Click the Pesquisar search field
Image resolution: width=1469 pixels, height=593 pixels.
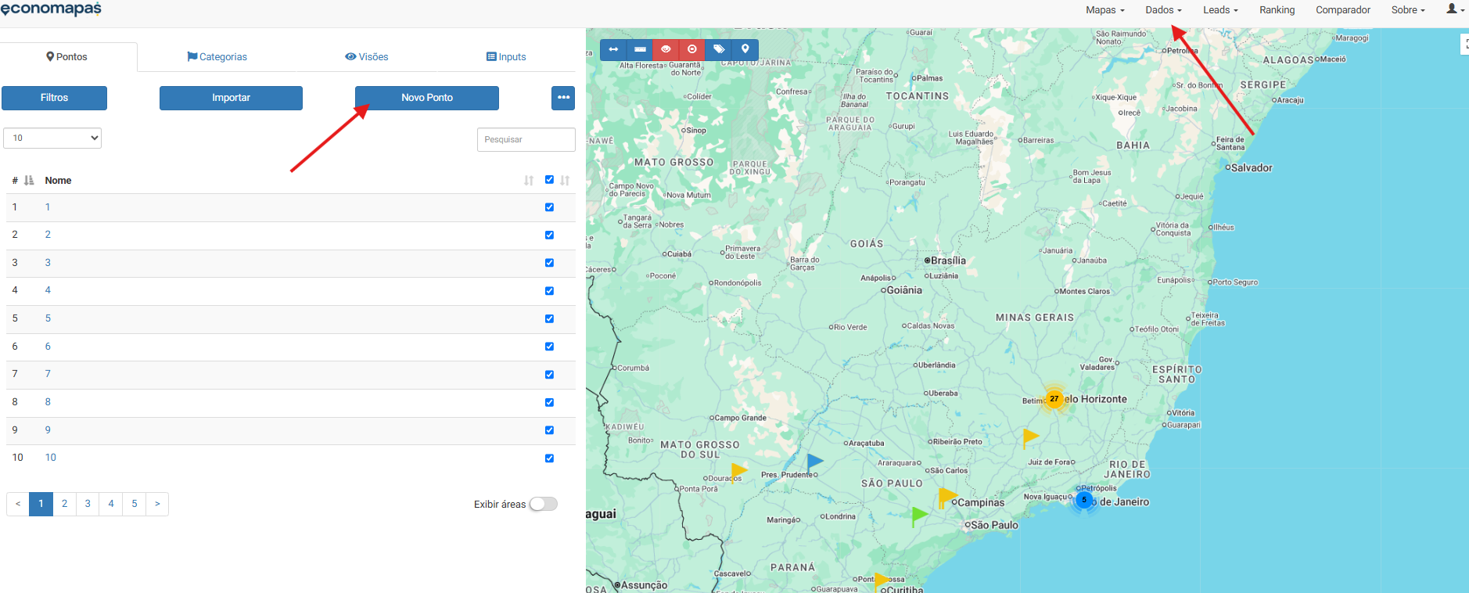tap(526, 139)
